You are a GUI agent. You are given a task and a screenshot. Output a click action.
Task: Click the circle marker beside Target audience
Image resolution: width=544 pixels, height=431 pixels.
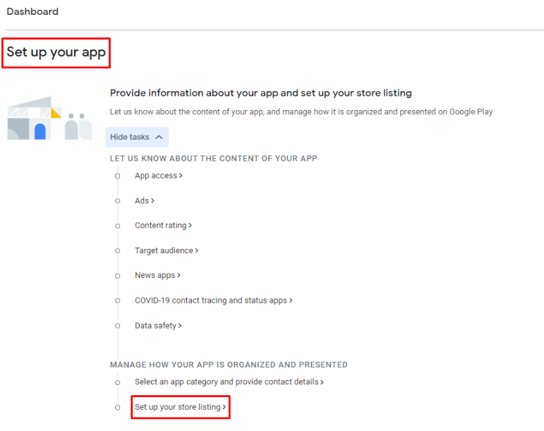point(118,251)
